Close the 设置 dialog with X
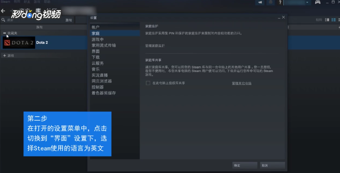Viewport: 340px width, 173px height. pyautogui.click(x=283, y=17)
